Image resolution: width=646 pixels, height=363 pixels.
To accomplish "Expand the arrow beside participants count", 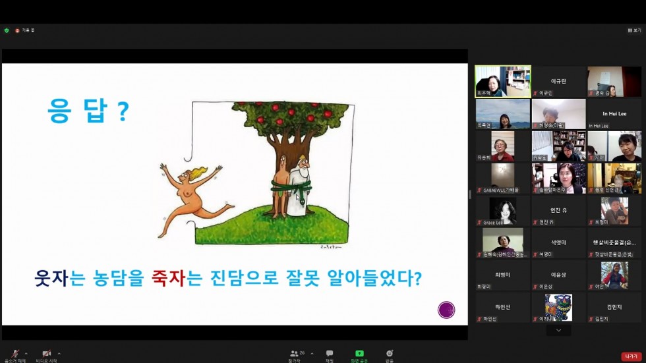I will click(312, 353).
